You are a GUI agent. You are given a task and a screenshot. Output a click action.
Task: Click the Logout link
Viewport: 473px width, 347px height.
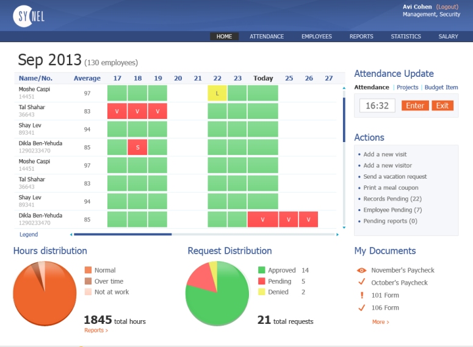447,7
